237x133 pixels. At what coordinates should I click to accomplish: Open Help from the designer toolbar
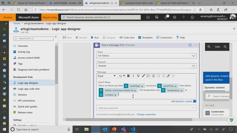(180, 38)
